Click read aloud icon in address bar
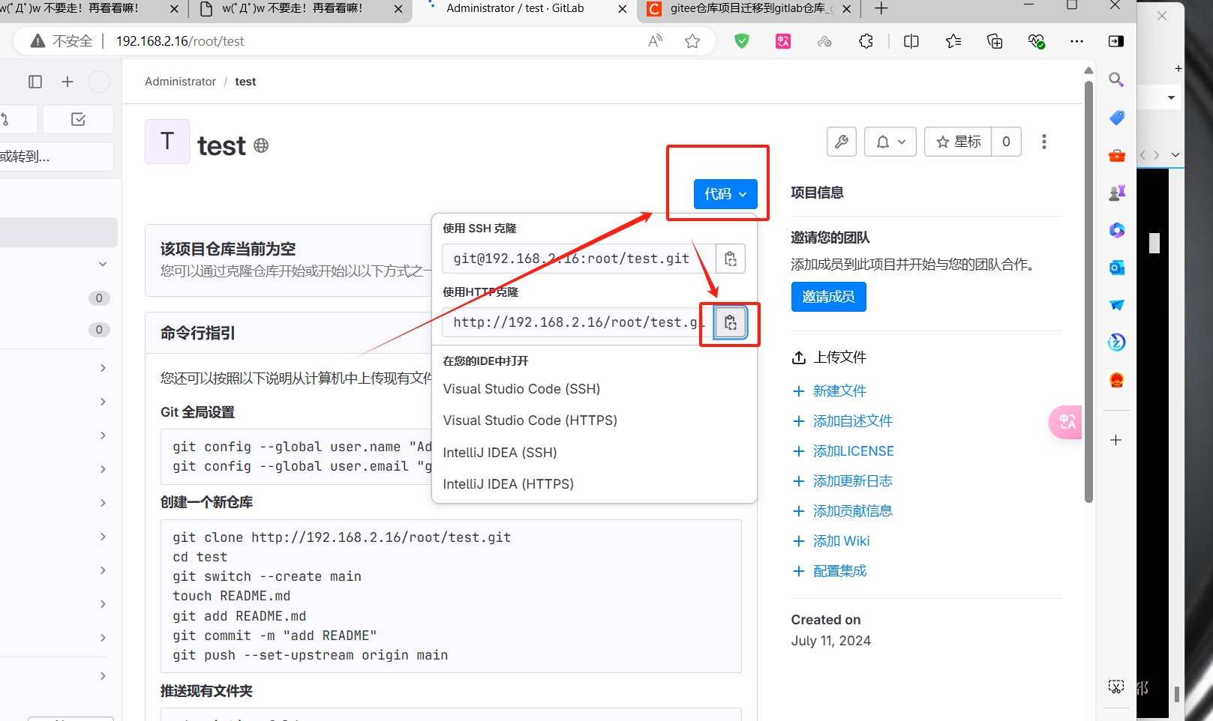This screenshot has height=721, width=1213. coord(656,41)
